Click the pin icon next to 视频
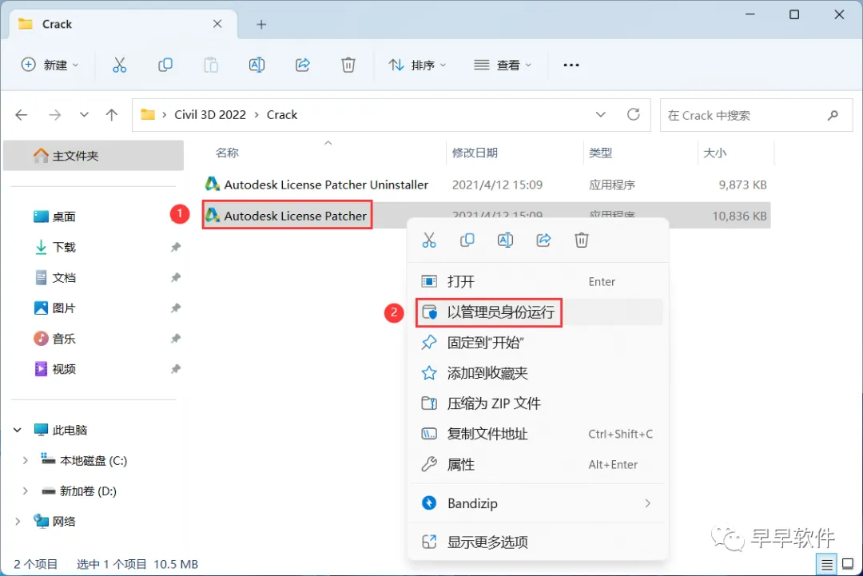The image size is (863, 576). click(x=176, y=368)
